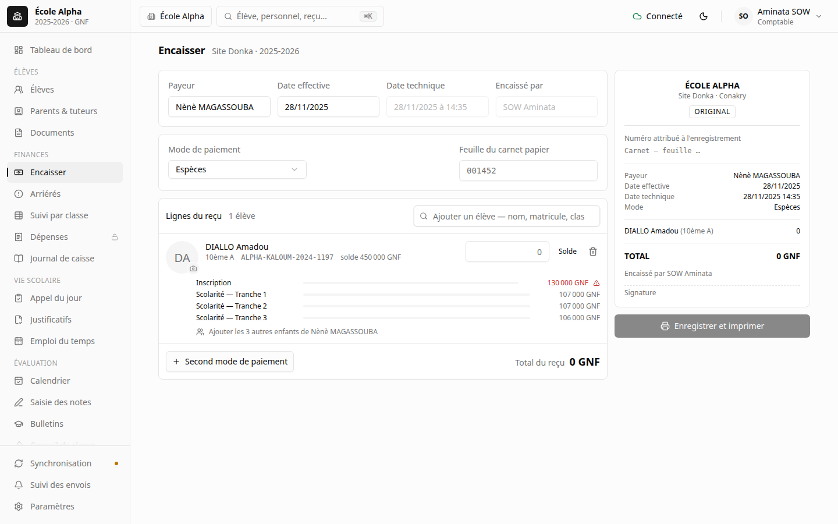Click the camera icon on the DA avatar
This screenshot has width=838, height=524.
point(193,268)
